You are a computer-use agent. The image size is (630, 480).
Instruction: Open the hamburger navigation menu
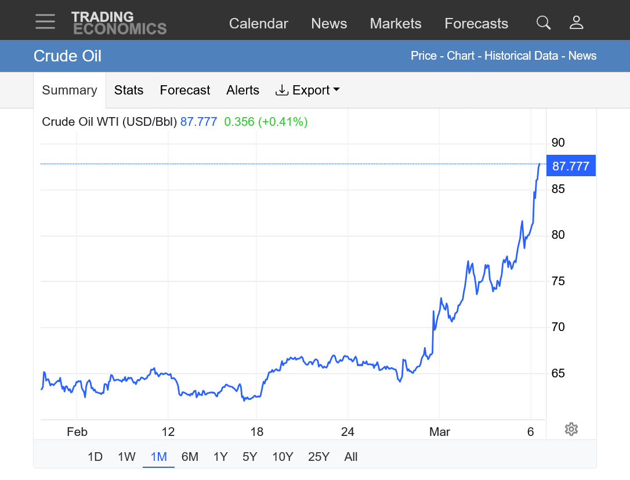tap(45, 21)
